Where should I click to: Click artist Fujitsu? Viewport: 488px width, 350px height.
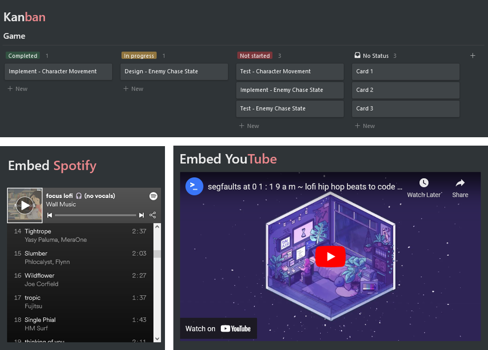[33, 306]
